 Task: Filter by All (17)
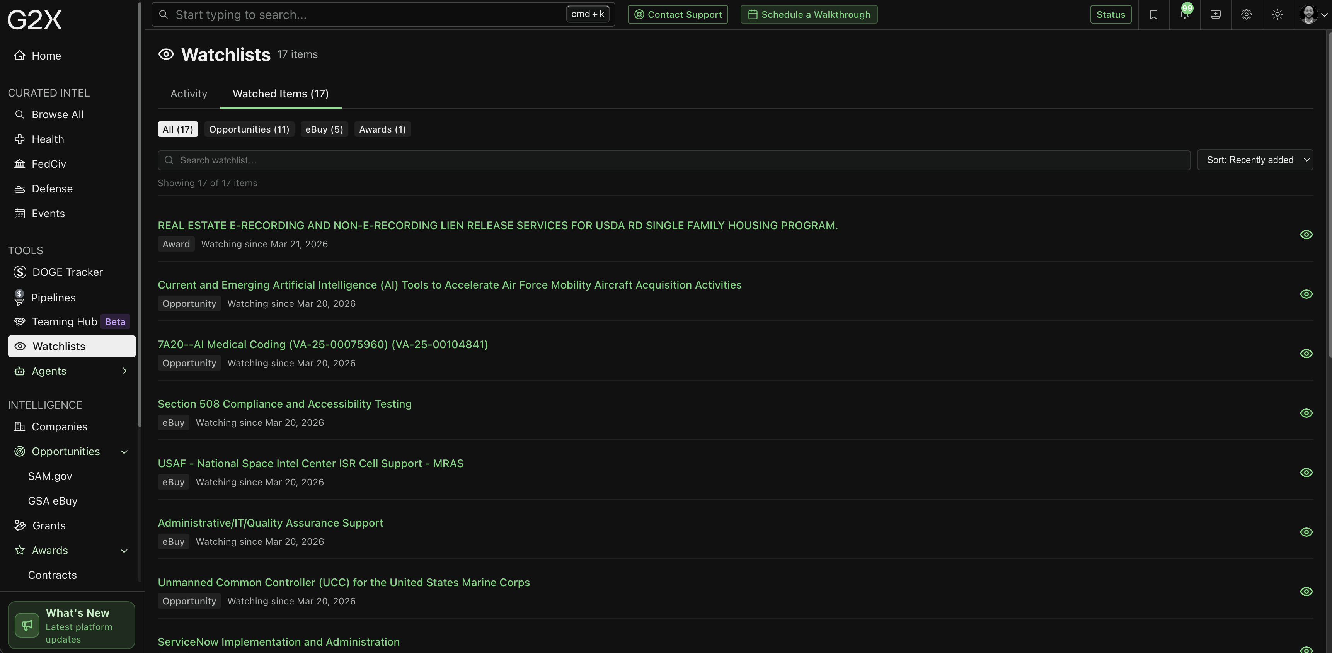(x=177, y=129)
